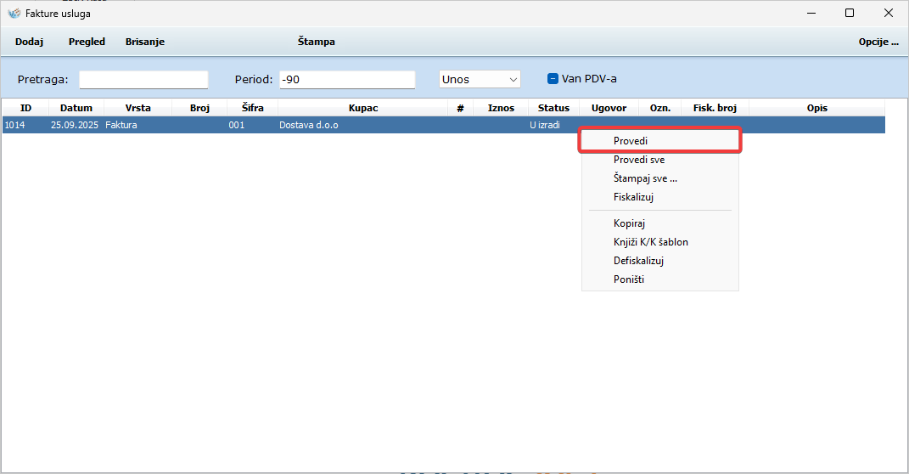Screen dimensions: 909x474
Task: Sort by the Datum column header
Action: tap(76, 108)
